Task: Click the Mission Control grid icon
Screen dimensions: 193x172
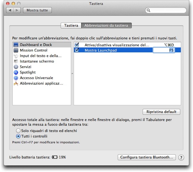Action: click(x=16, y=50)
